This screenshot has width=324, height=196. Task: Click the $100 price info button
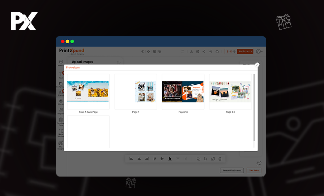pos(230,52)
